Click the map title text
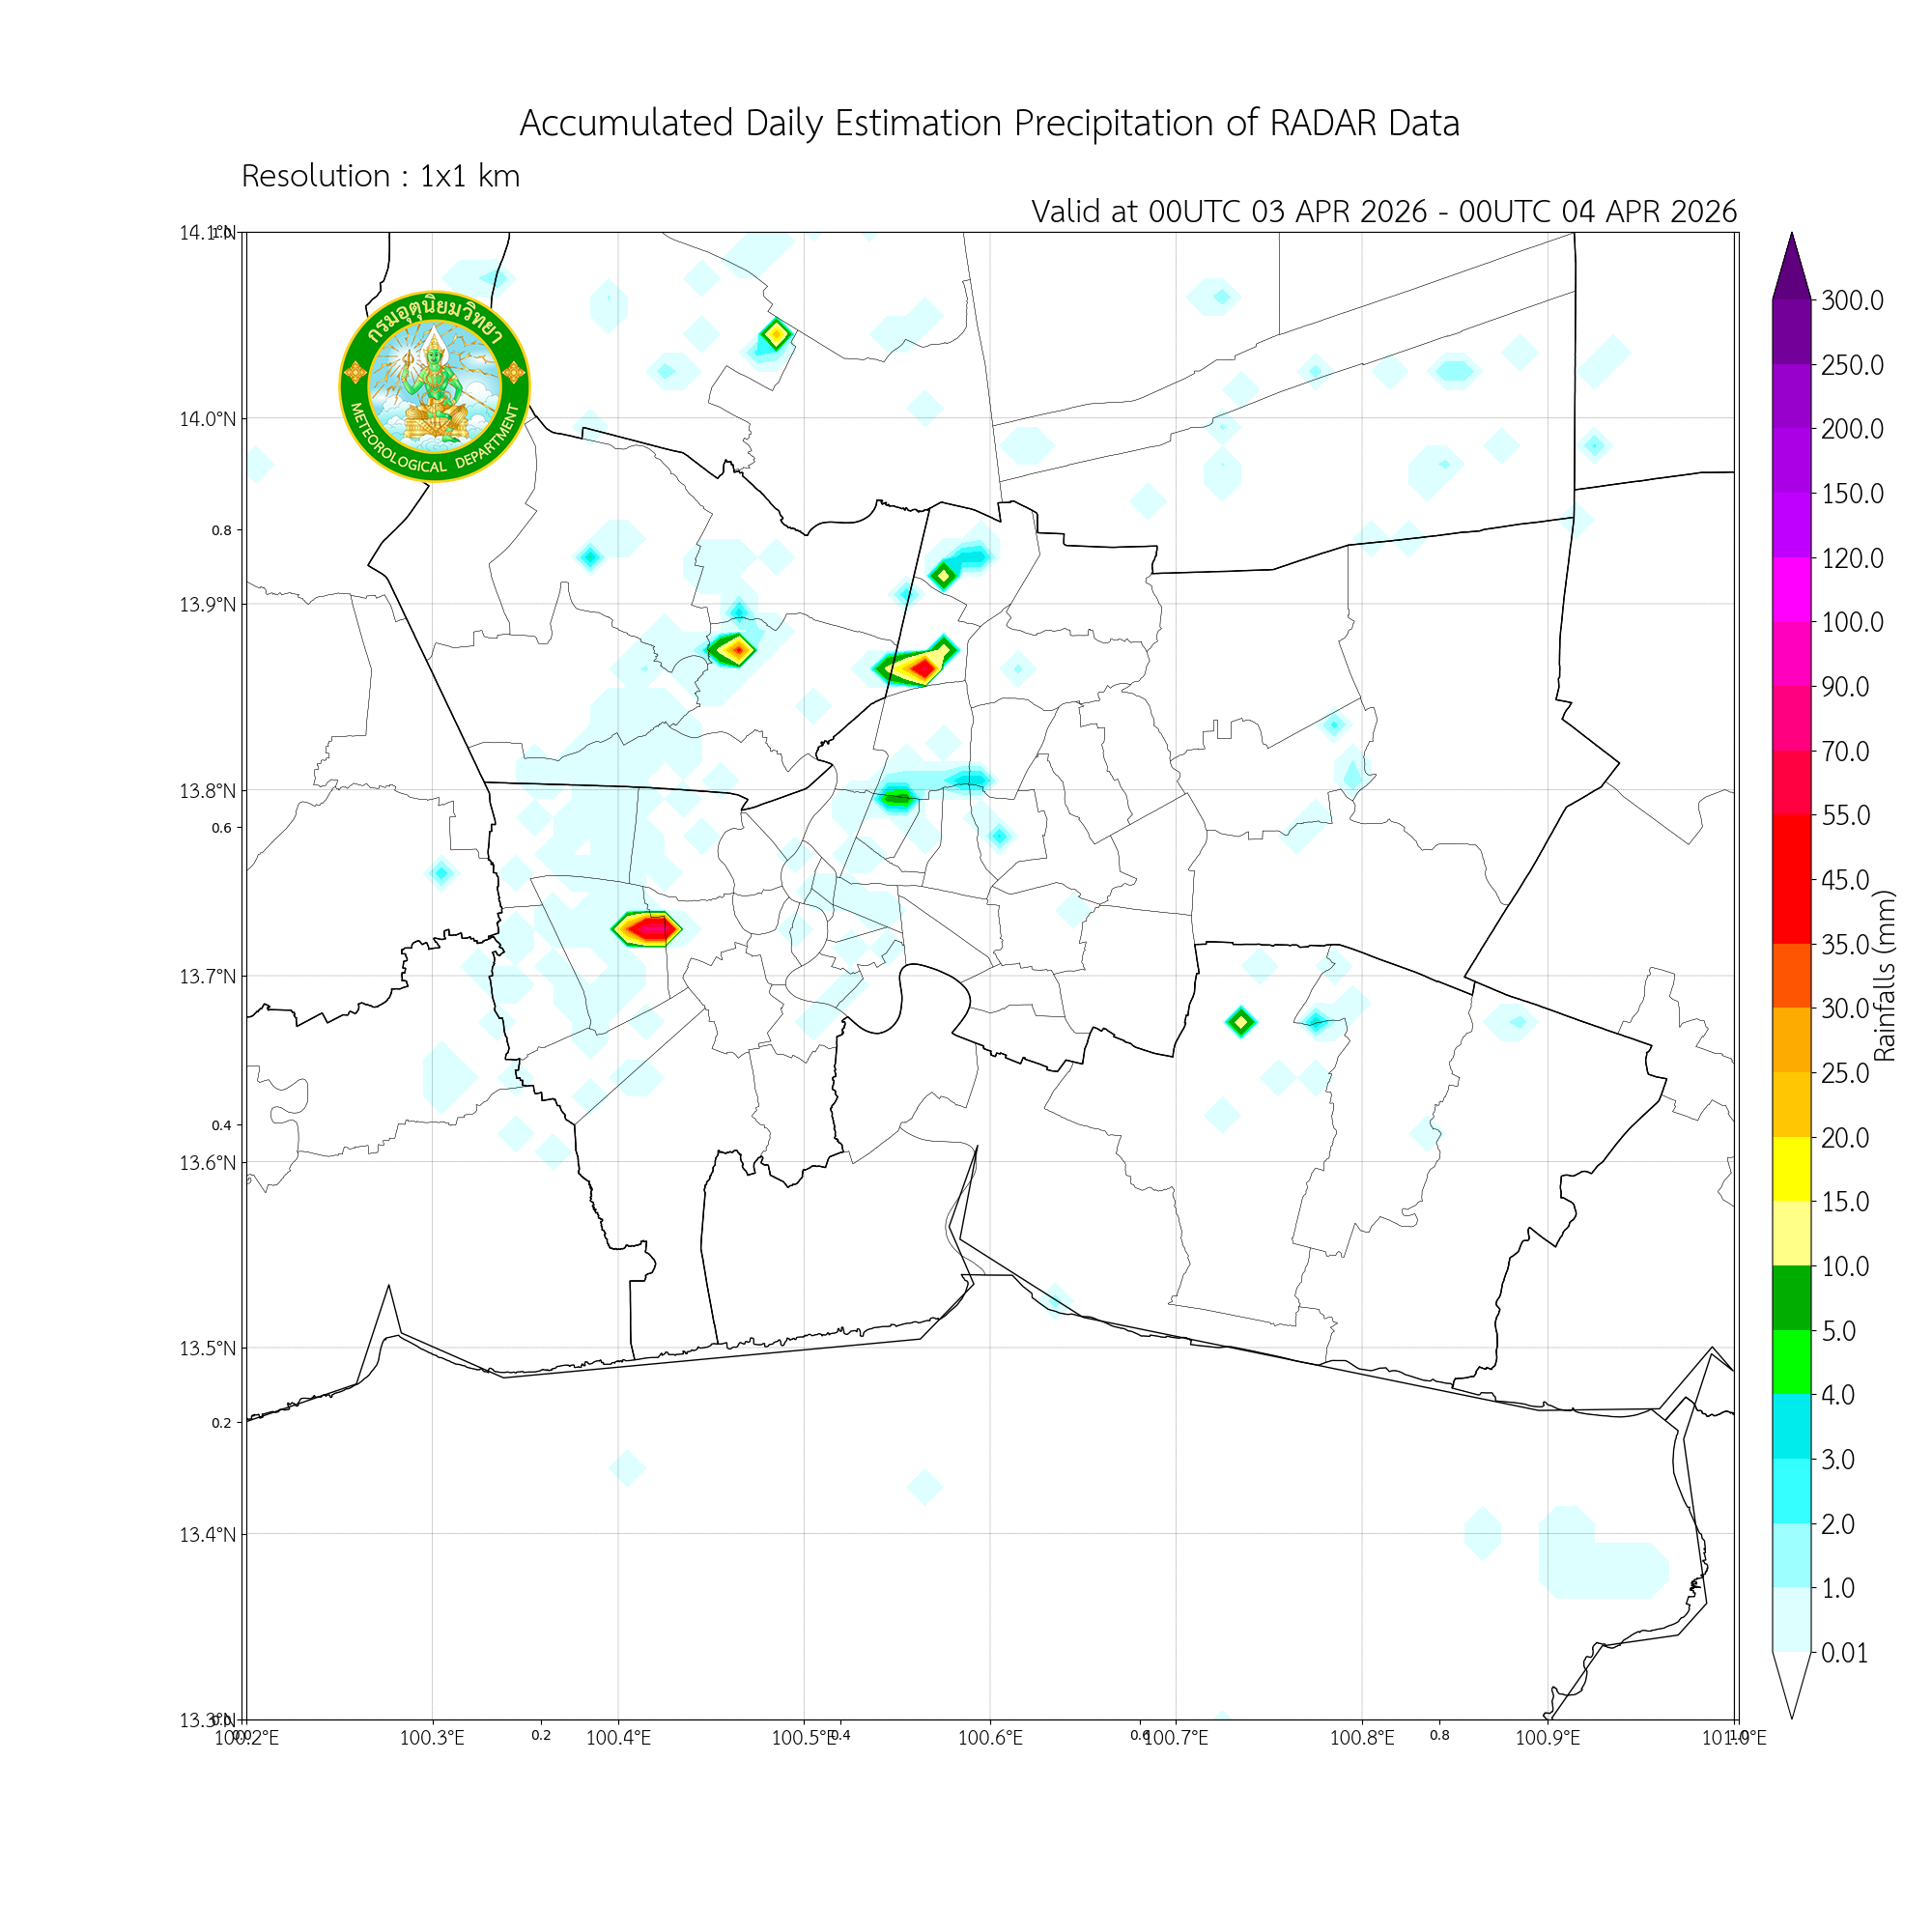Viewport: 1932px width, 1932px height. (989, 124)
